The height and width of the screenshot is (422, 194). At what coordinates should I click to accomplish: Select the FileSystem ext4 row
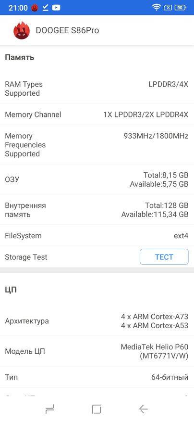[97, 236]
